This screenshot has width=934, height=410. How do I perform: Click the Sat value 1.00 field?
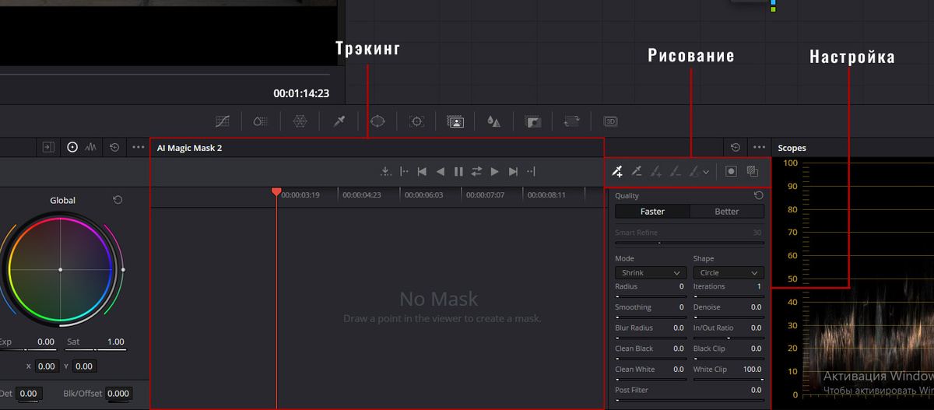[116, 342]
